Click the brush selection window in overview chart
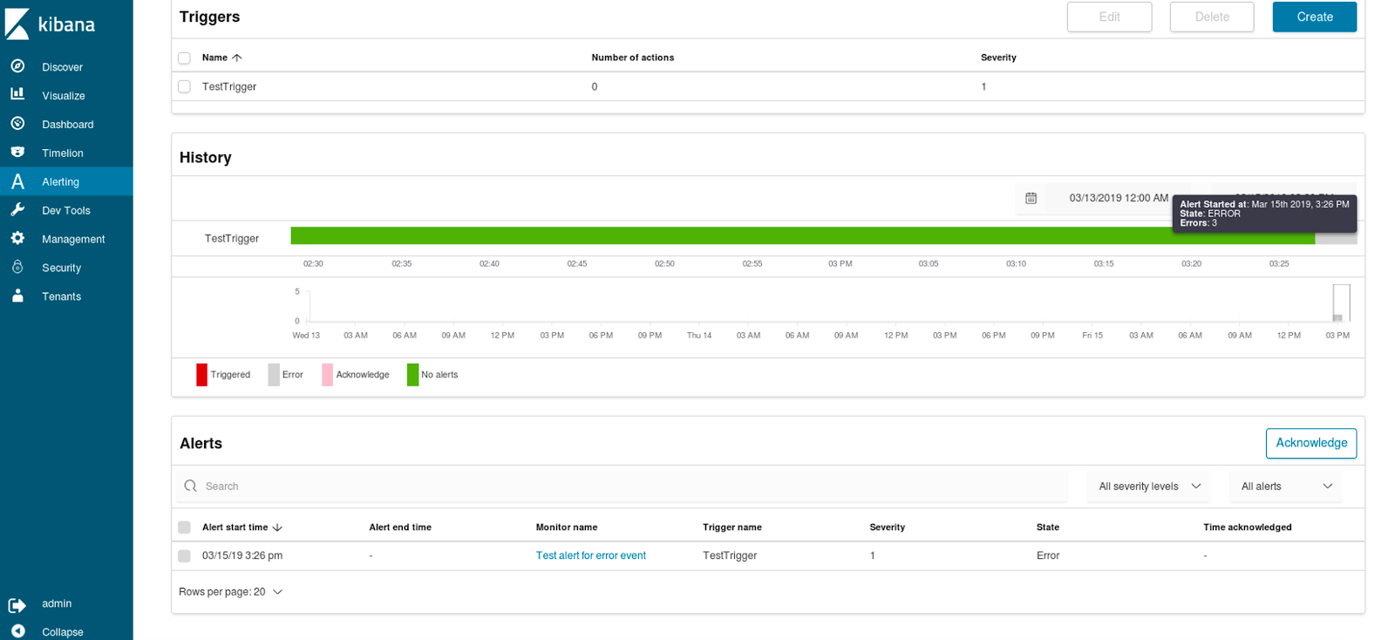1395x640 pixels. pos(1341,303)
